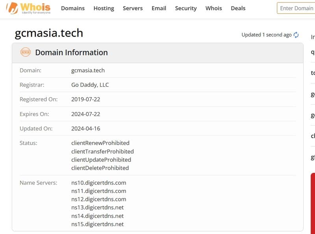Select status clientRenewProhibited
The width and height of the screenshot is (315, 234).
(x=100, y=143)
